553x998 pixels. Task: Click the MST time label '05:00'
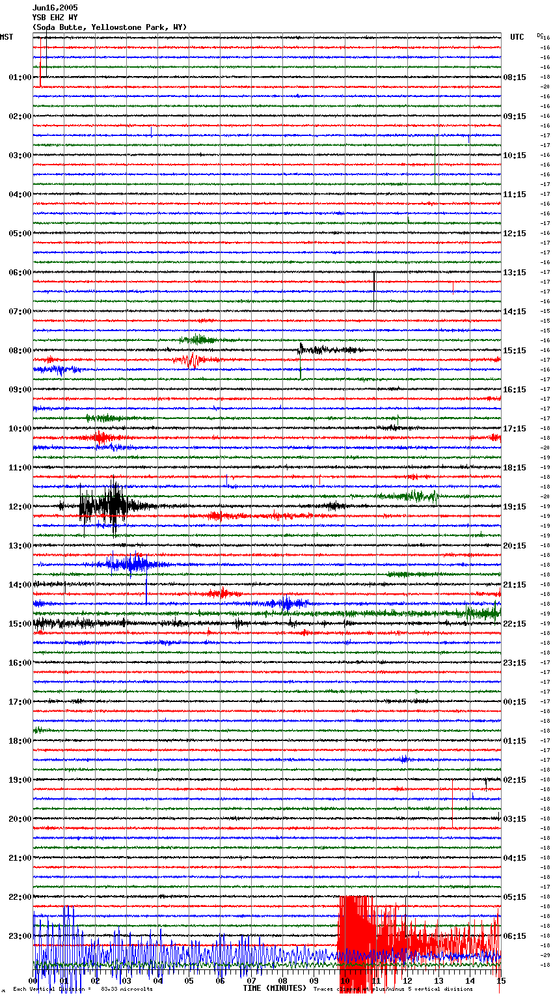tap(20, 234)
